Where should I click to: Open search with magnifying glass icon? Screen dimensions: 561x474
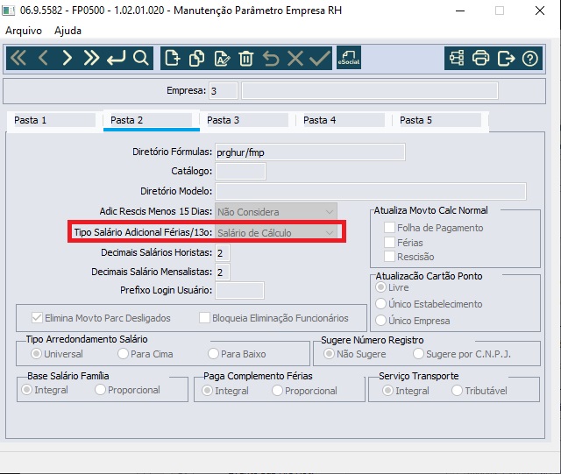point(141,58)
